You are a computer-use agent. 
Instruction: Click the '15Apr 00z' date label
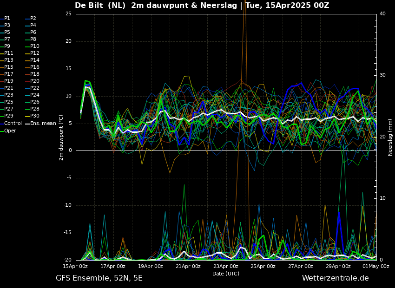pyautogui.click(x=75, y=266)
